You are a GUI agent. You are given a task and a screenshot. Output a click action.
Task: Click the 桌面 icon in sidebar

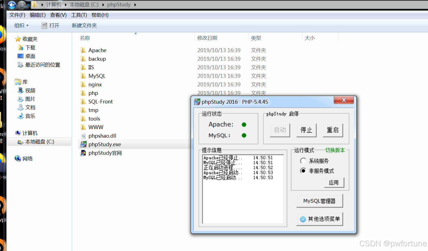[20, 56]
